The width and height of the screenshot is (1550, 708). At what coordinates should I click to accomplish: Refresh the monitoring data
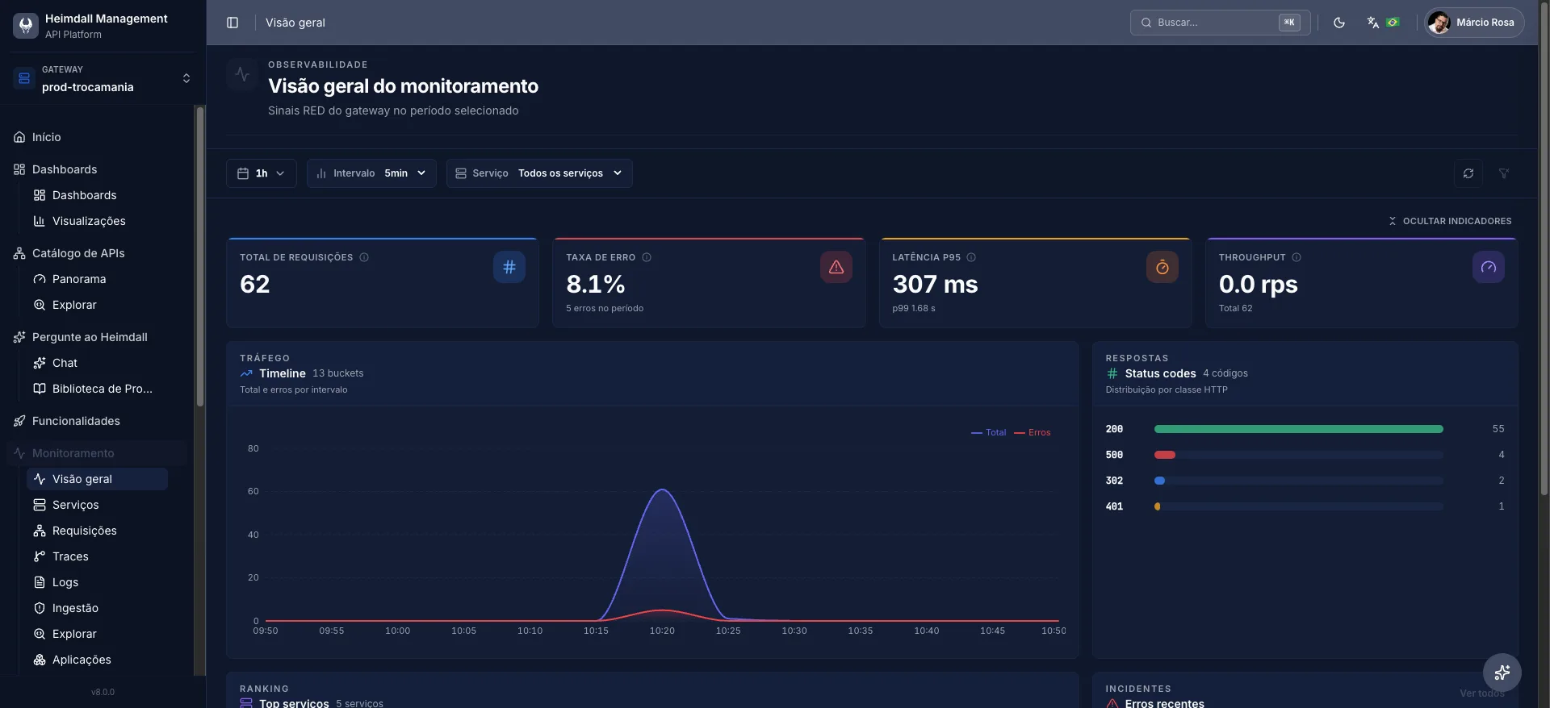[x=1468, y=173]
